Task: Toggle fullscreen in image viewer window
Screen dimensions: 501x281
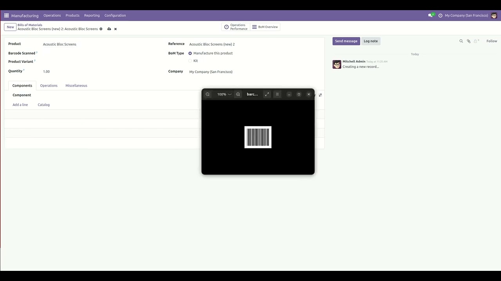Action: click(x=267, y=94)
